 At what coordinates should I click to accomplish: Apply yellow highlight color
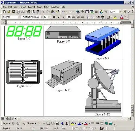pos(115,17)
